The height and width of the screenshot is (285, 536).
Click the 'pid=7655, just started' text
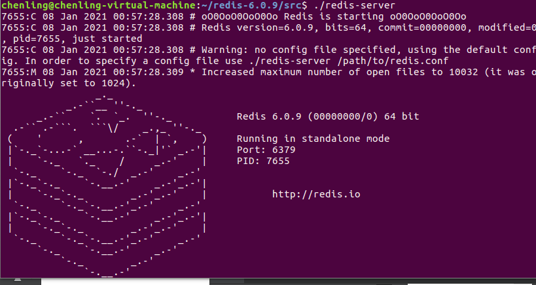(78, 39)
